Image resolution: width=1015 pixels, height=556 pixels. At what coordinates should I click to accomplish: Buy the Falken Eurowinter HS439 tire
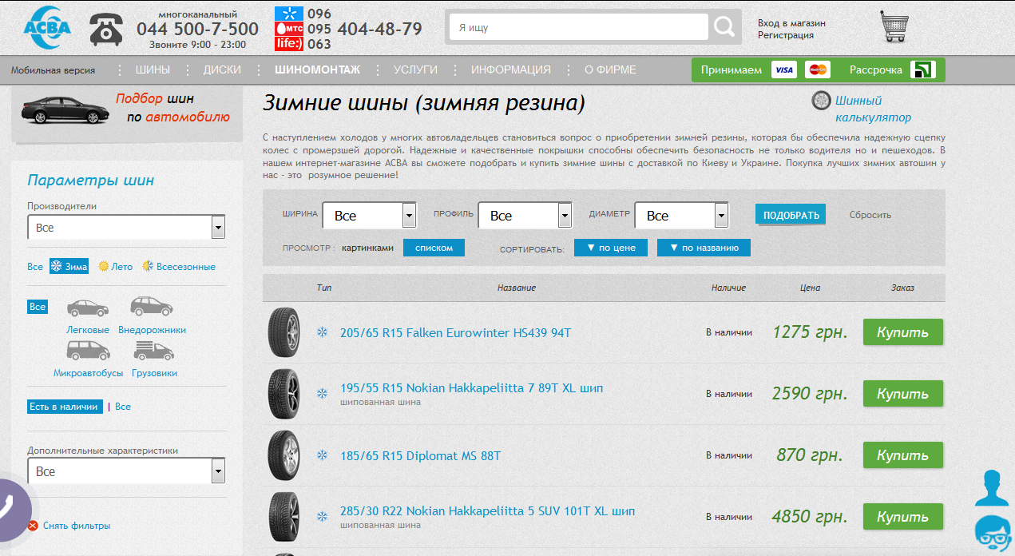(902, 332)
